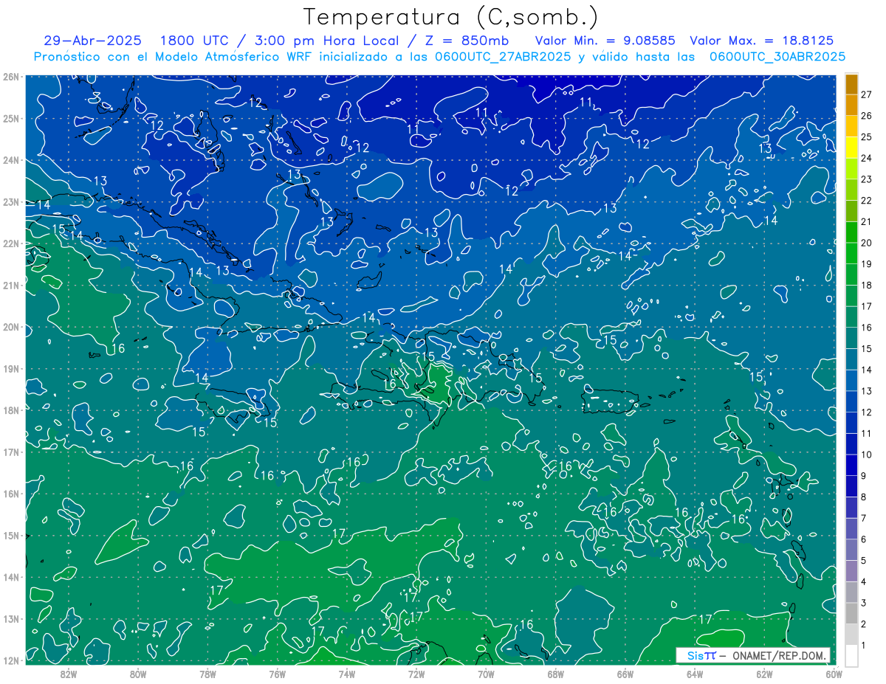Click the '26' label on the color scale
886x684 pixels.
(867, 116)
